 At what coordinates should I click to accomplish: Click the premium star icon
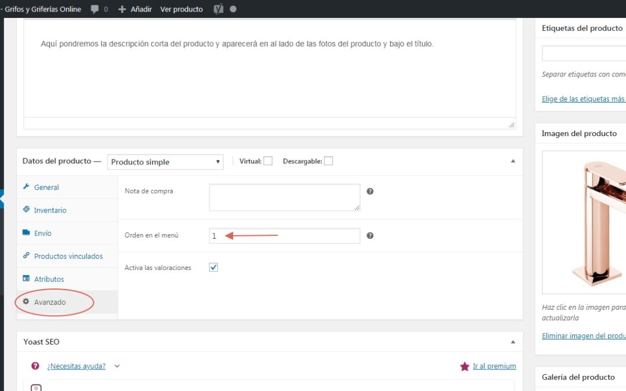pos(464,366)
